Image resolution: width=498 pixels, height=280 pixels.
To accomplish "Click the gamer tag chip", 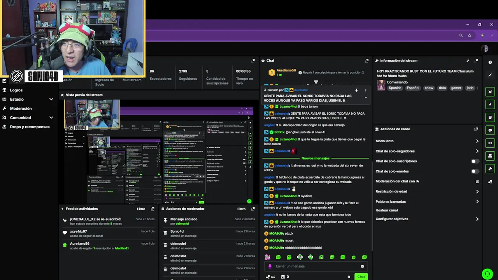I will click(456, 88).
